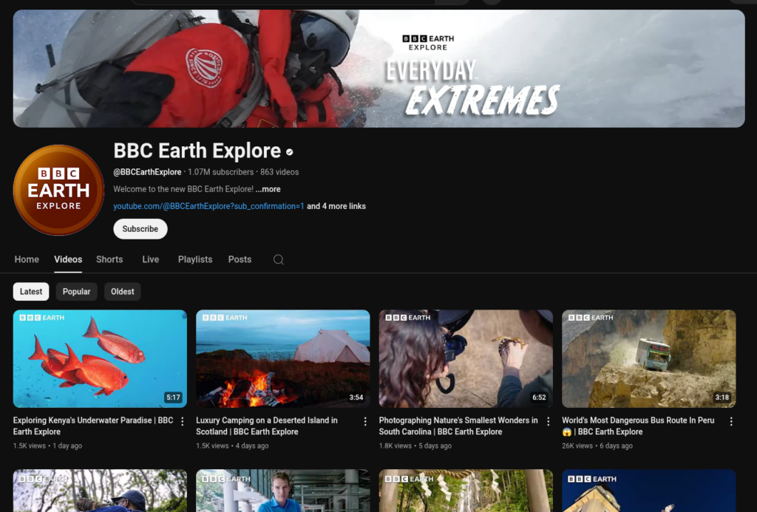Open 'Exploring Kenya's Underwater Paradise' video title
The height and width of the screenshot is (512, 757).
click(x=93, y=426)
